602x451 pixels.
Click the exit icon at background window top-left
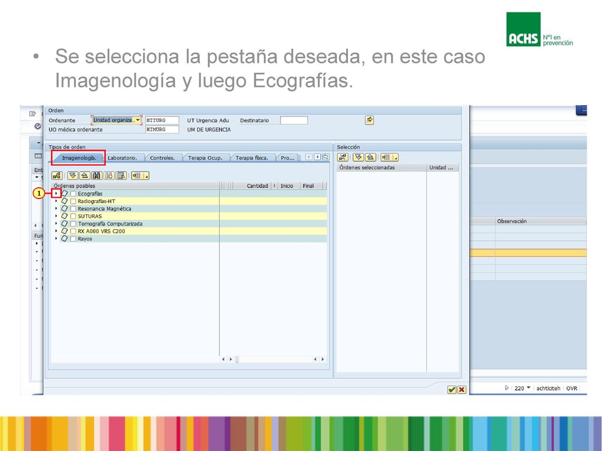click(33, 113)
